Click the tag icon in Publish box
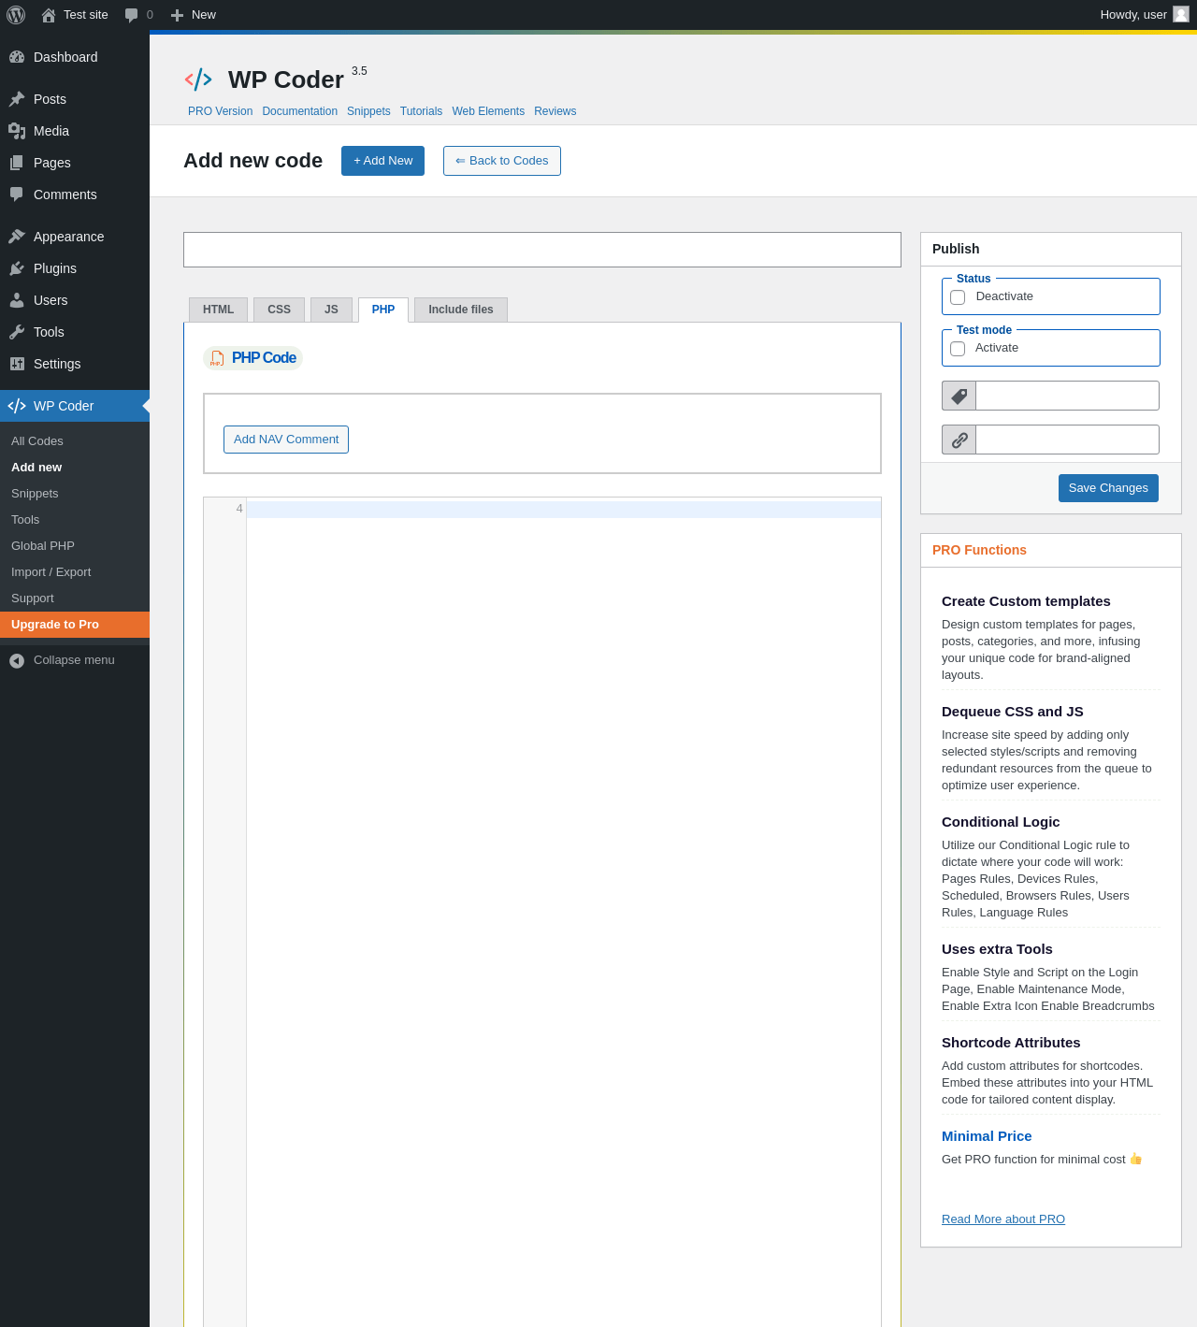This screenshot has height=1327, width=1197. pyautogui.click(x=959, y=396)
